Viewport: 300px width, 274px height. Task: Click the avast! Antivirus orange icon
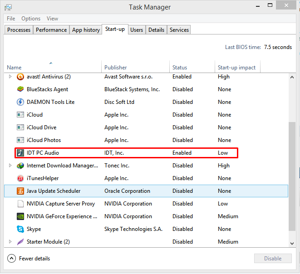click(20, 77)
